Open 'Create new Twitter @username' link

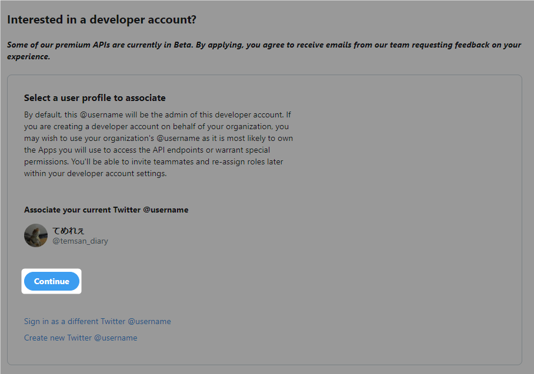click(81, 338)
